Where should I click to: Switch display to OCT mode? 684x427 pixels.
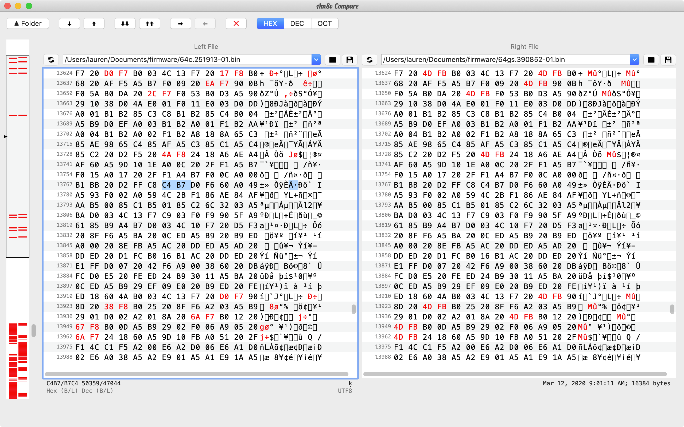(324, 23)
